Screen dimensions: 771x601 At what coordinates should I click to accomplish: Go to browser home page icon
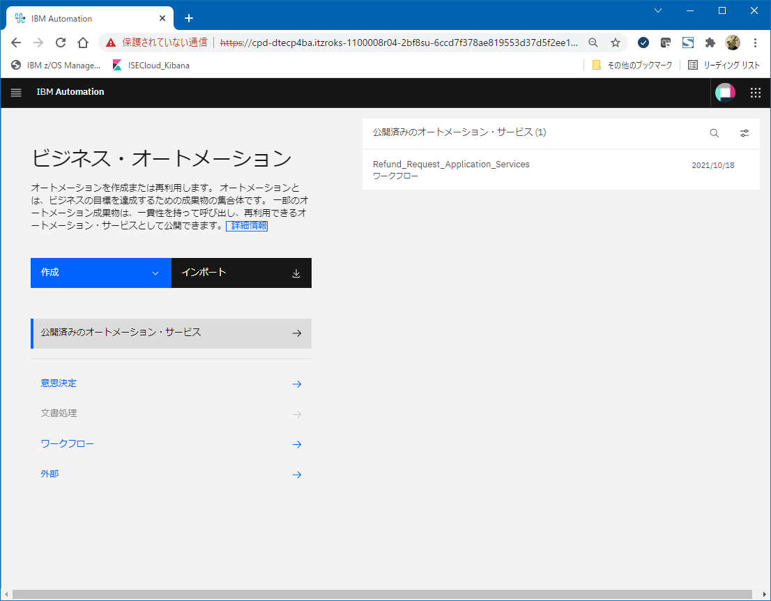pos(82,43)
